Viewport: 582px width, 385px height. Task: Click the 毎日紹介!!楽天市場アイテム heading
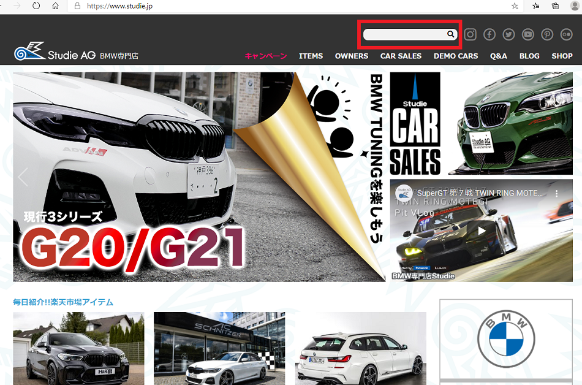tap(63, 302)
